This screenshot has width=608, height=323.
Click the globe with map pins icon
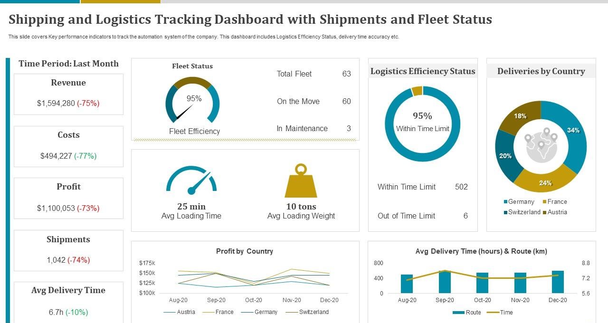pyautogui.click(x=541, y=145)
